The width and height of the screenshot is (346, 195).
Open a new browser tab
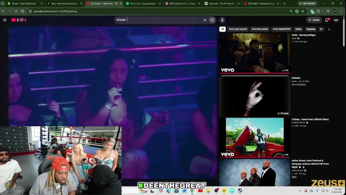coord(284,4)
